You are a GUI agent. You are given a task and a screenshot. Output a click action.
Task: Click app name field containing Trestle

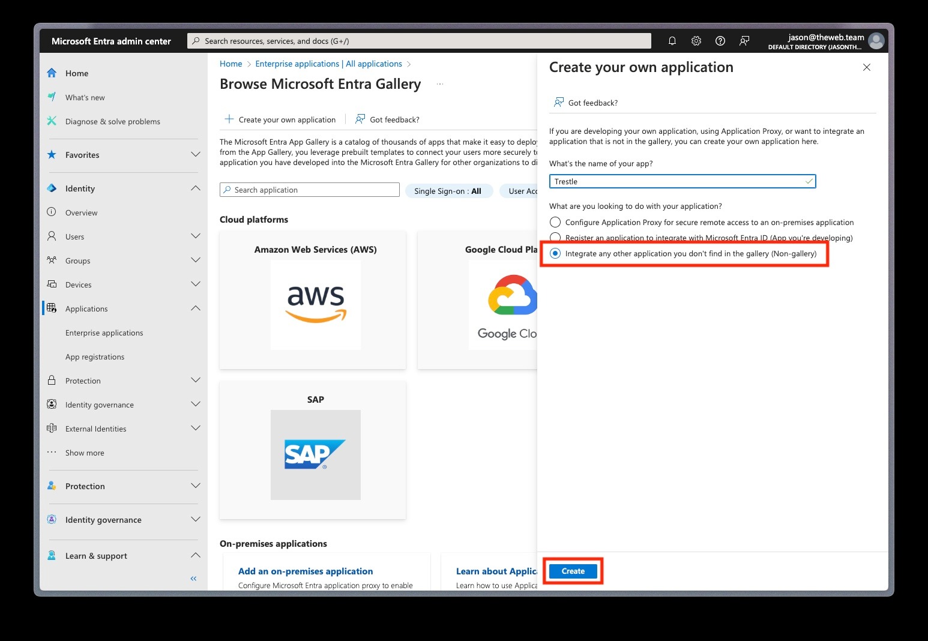pos(682,181)
